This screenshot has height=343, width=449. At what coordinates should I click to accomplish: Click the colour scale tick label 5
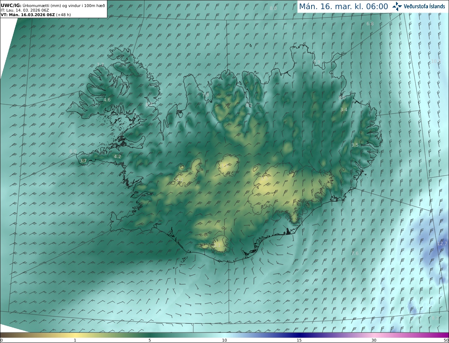(x=150, y=340)
